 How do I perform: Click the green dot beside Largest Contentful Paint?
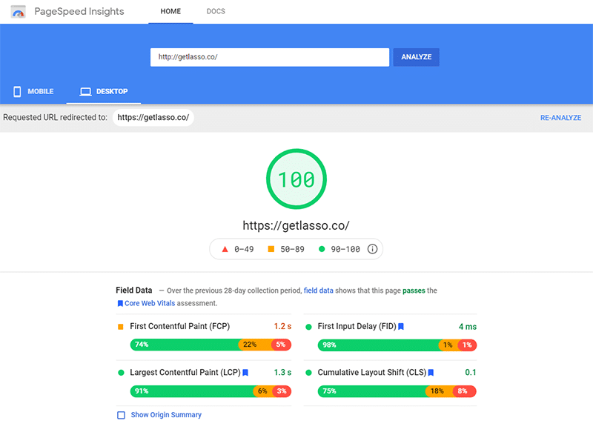[121, 373]
